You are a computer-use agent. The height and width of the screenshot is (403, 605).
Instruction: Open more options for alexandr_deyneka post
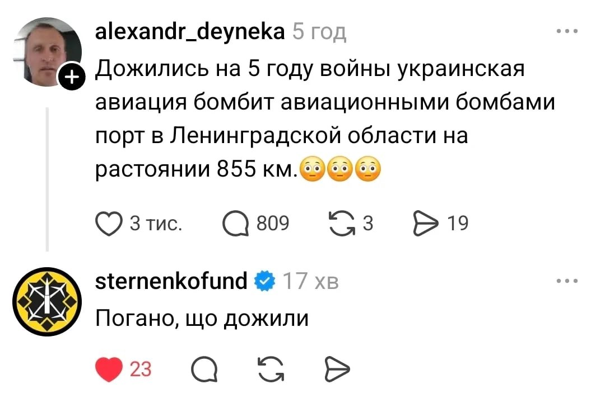tap(566, 31)
